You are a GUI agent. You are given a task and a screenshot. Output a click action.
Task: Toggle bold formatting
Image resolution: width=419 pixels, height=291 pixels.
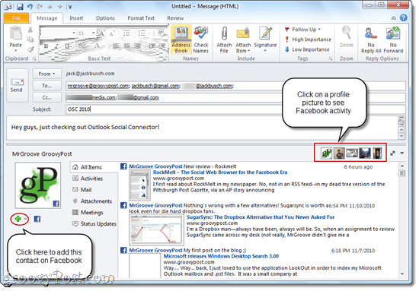(x=46, y=46)
